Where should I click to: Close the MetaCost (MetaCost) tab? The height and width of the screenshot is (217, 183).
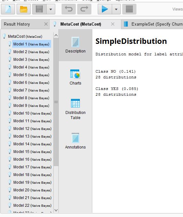113,24
